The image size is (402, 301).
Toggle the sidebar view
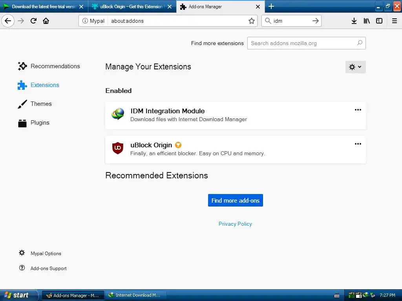tap(379, 21)
